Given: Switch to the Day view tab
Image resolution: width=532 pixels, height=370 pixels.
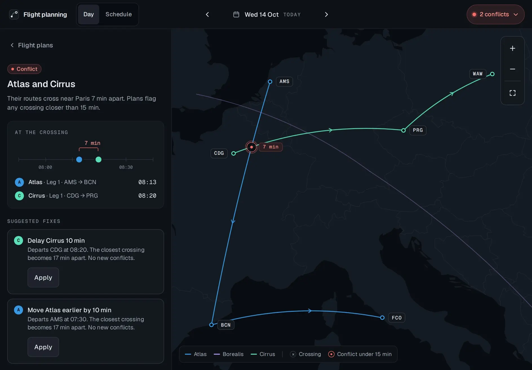Looking at the screenshot, I should point(88,14).
